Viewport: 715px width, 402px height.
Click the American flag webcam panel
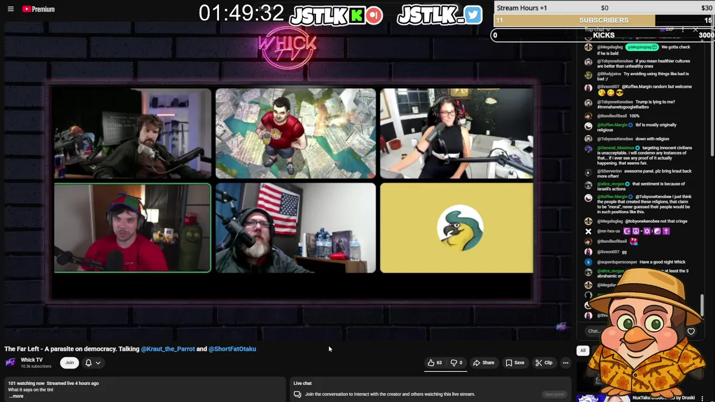coord(295,228)
